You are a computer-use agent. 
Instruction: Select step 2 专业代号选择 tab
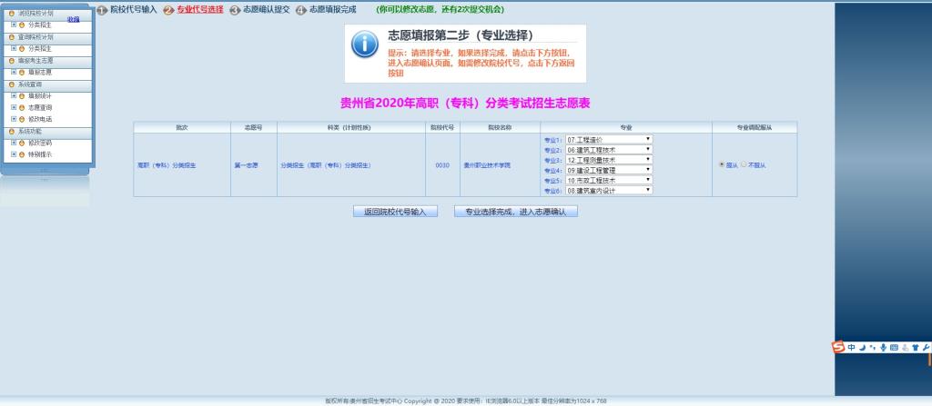click(x=198, y=9)
